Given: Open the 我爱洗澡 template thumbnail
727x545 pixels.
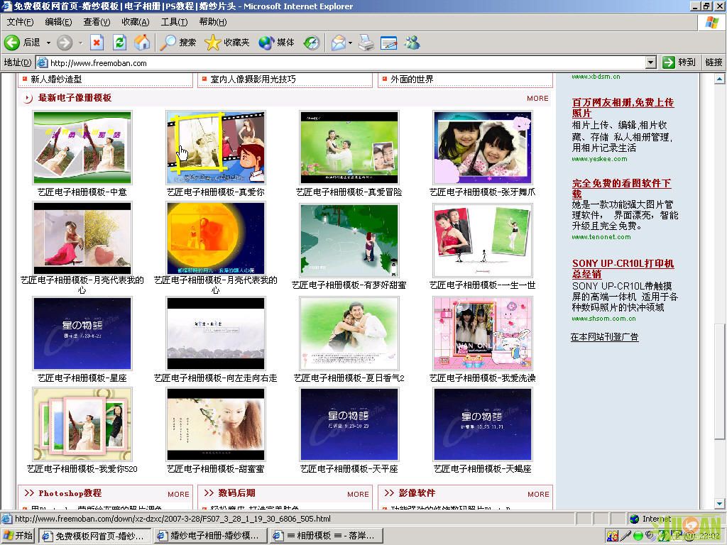Looking at the screenshot, I should [x=483, y=334].
